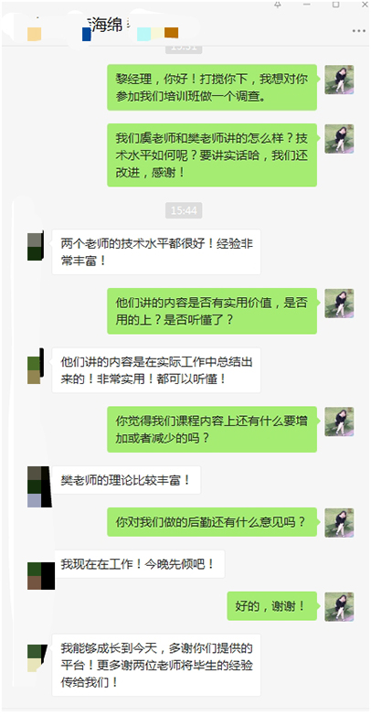Click sender avatar beside 黎经理 greeting message

[339, 80]
